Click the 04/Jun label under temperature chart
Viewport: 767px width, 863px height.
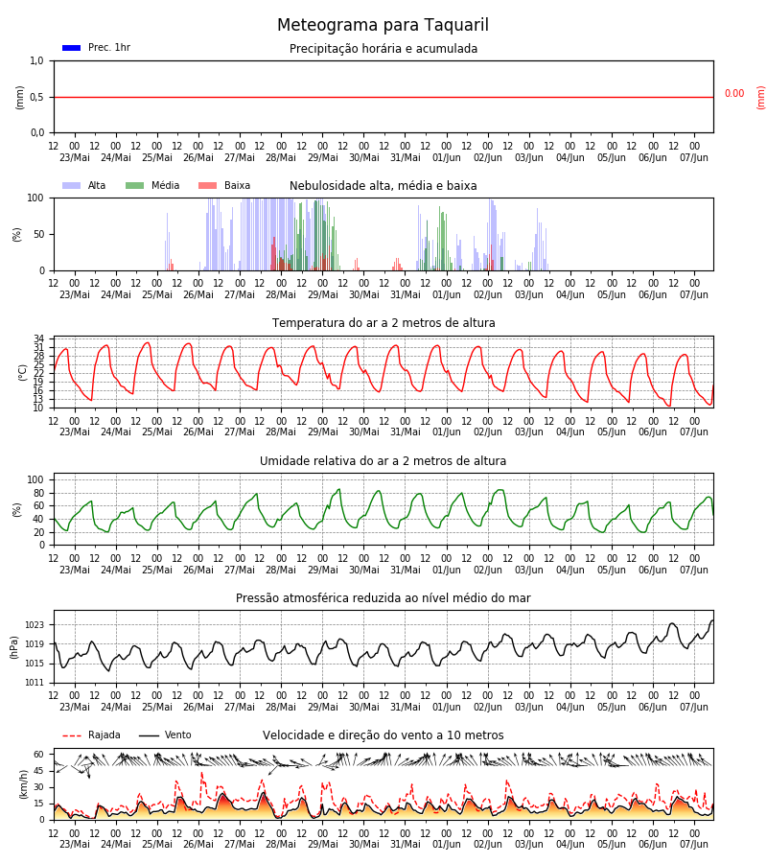click(570, 431)
